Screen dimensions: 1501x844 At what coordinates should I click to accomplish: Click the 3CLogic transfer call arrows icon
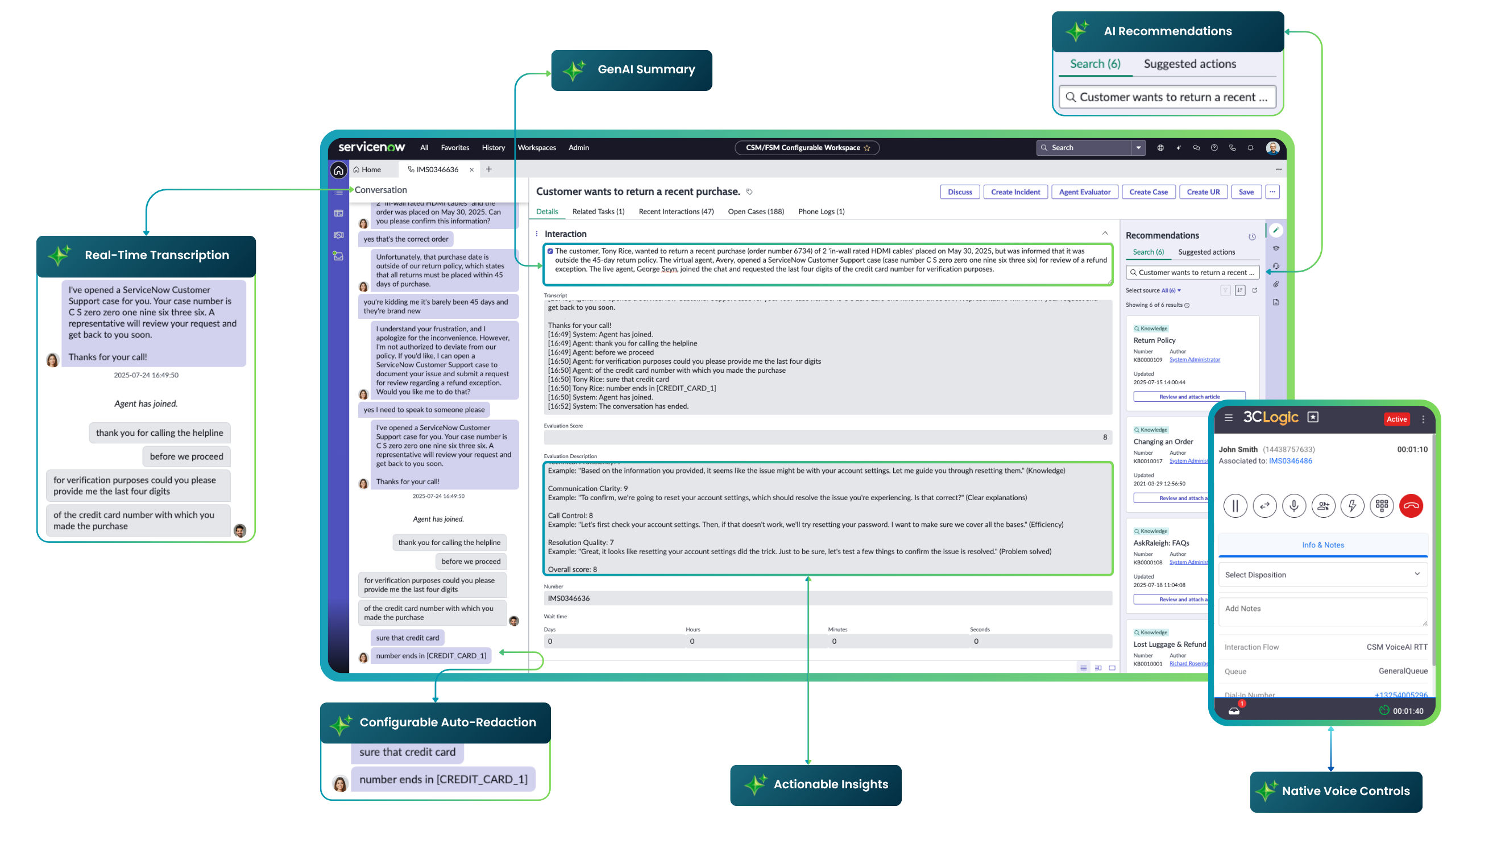click(1264, 506)
